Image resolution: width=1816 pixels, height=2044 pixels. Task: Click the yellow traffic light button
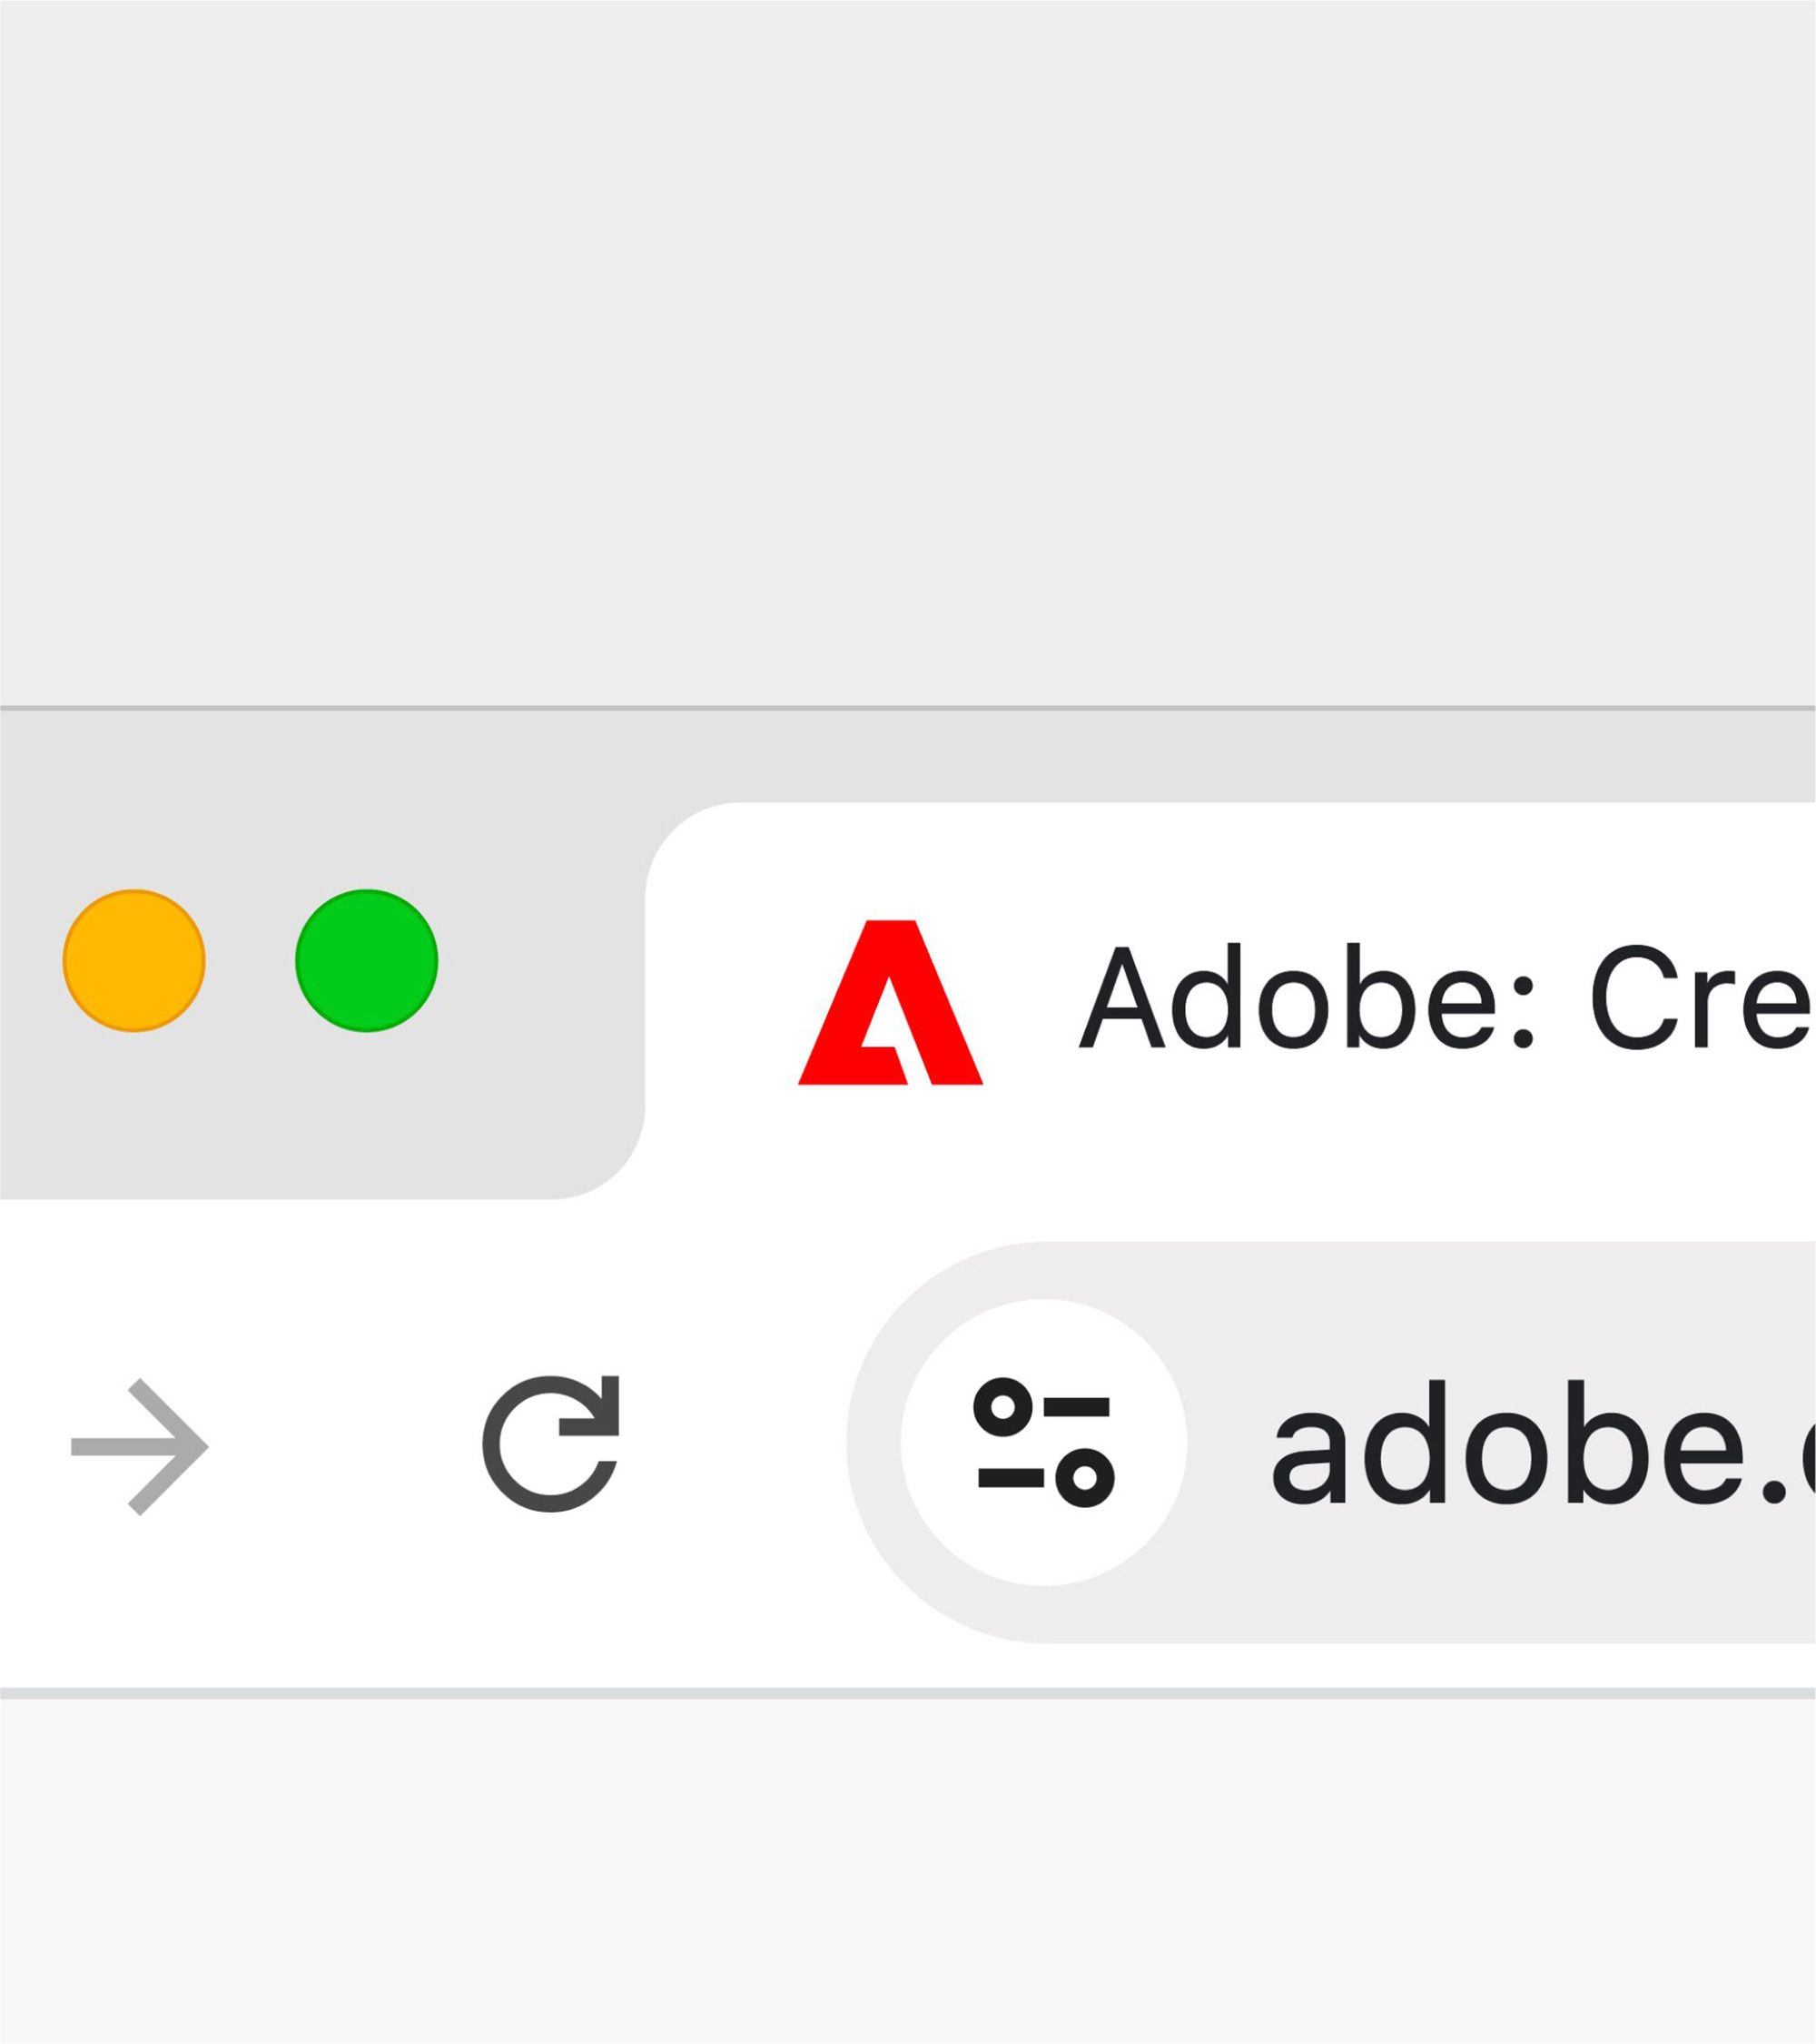tap(133, 960)
